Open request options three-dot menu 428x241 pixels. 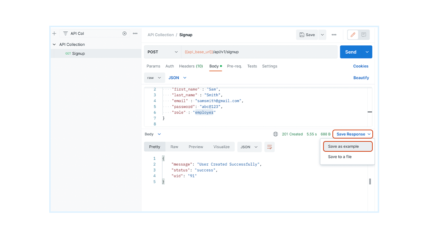point(334,35)
